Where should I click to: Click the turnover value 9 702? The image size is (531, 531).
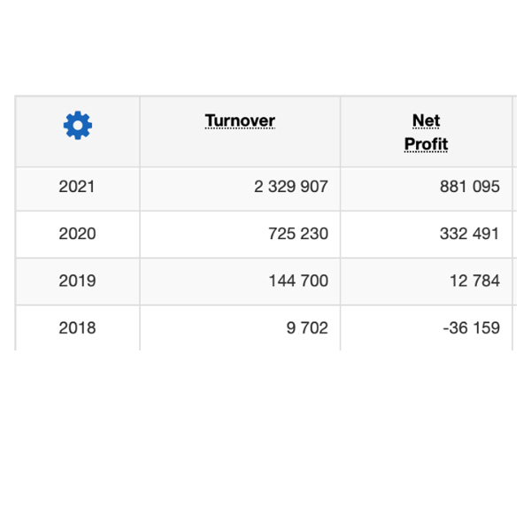tap(307, 327)
